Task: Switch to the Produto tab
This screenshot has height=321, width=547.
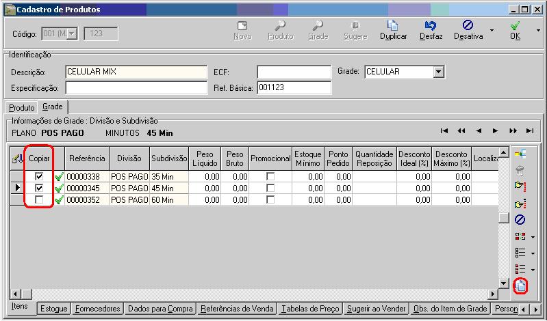Action: point(22,108)
